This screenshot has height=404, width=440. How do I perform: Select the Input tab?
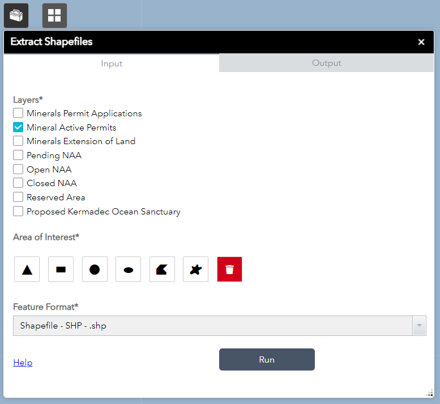(112, 64)
